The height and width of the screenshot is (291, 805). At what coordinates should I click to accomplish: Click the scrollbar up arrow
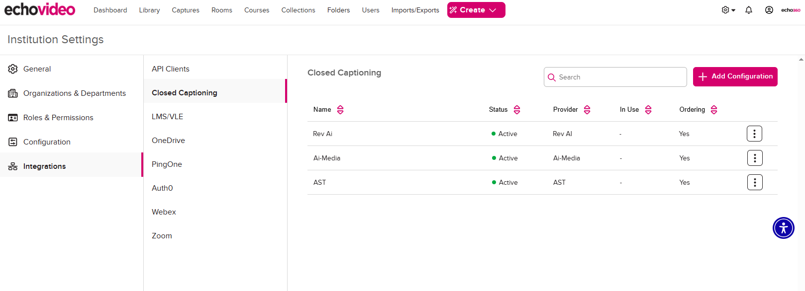click(801, 59)
